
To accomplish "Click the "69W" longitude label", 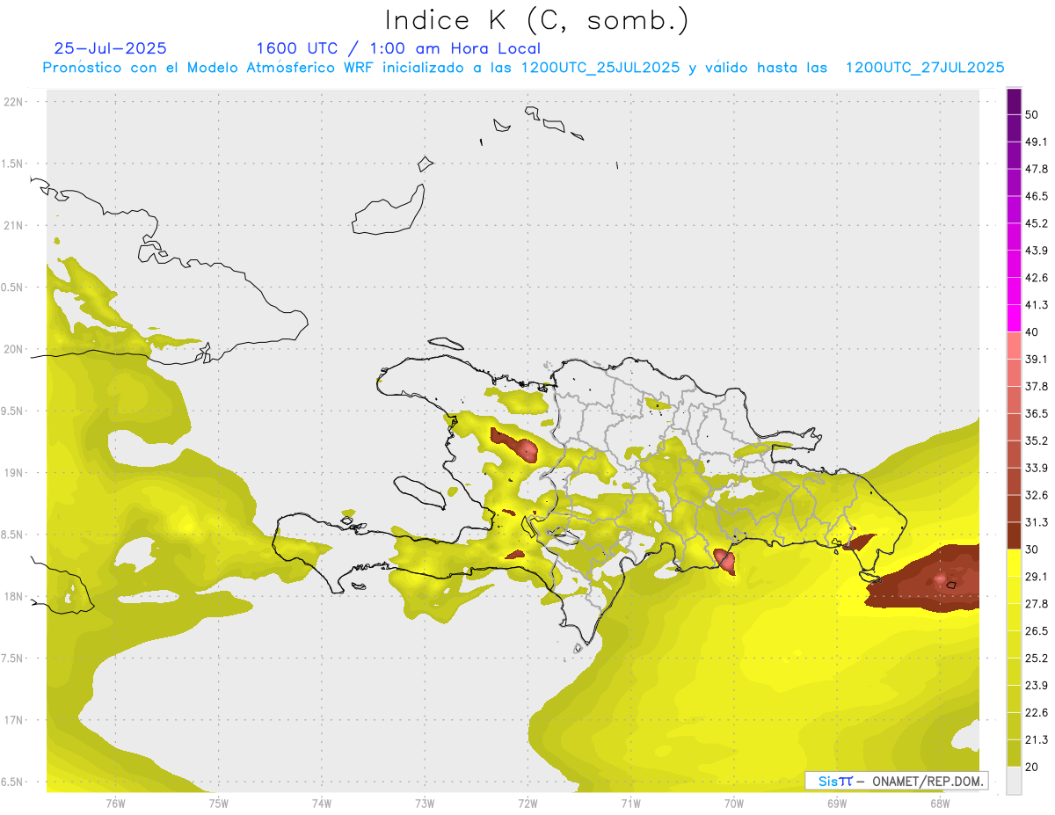I will tap(837, 803).
